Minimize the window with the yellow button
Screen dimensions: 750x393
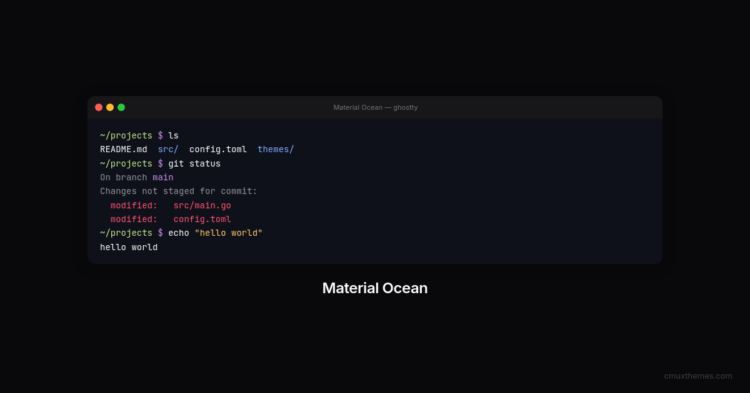tap(110, 107)
